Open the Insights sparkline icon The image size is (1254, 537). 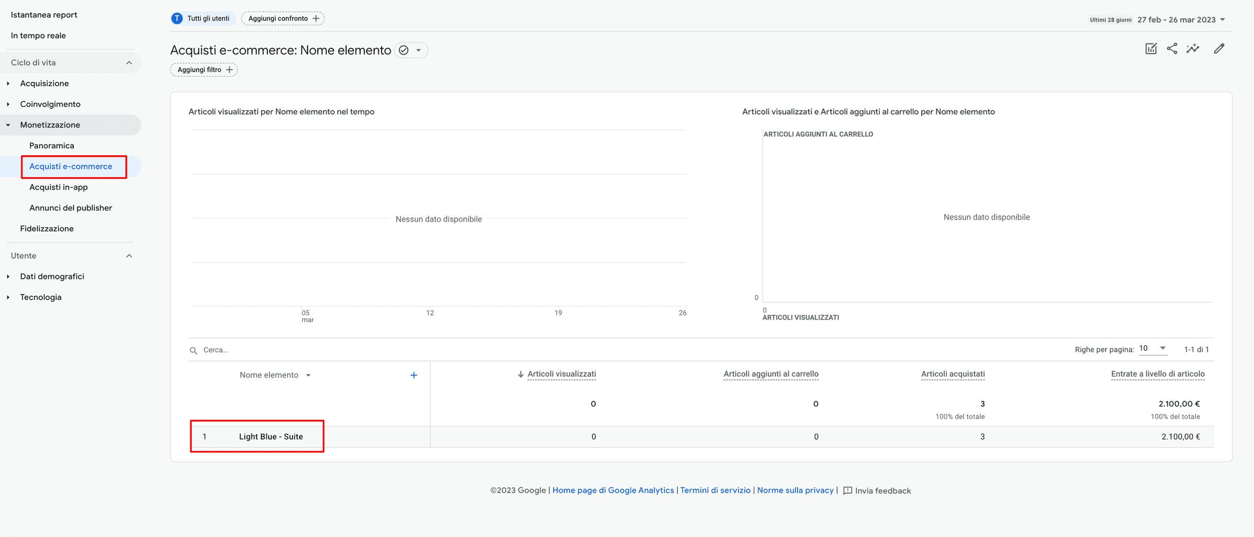click(x=1193, y=49)
